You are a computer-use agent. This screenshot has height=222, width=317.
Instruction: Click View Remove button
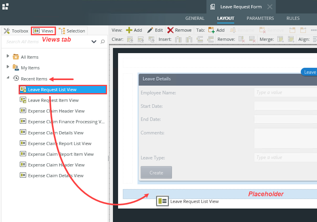(180, 30)
